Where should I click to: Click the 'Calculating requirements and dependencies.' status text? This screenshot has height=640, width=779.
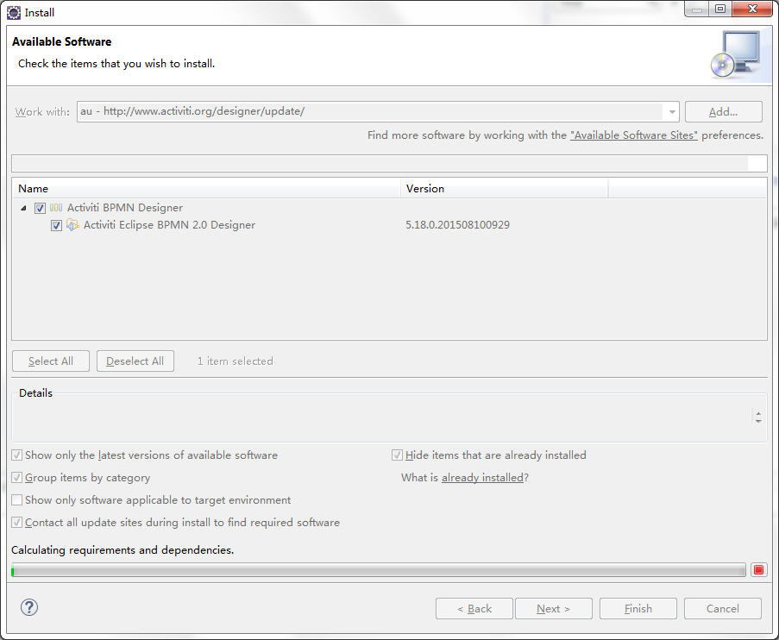click(123, 550)
